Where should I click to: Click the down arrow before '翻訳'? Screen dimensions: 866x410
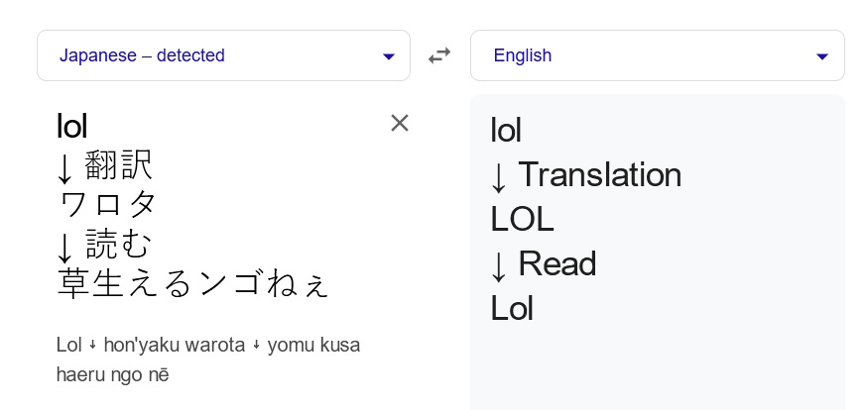coord(65,167)
